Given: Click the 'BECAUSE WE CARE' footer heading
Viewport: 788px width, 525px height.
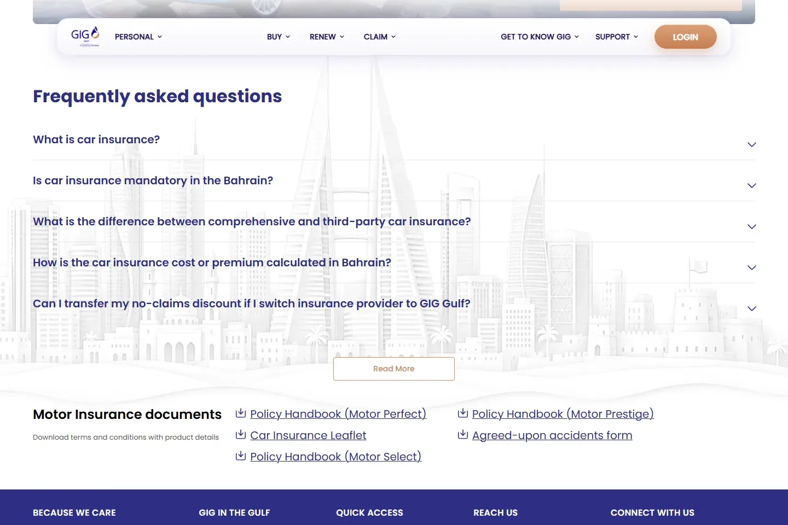Looking at the screenshot, I should [74, 512].
